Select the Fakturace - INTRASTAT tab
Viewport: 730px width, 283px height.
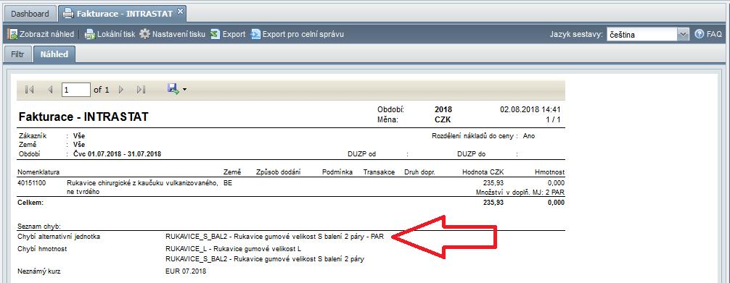click(x=123, y=14)
